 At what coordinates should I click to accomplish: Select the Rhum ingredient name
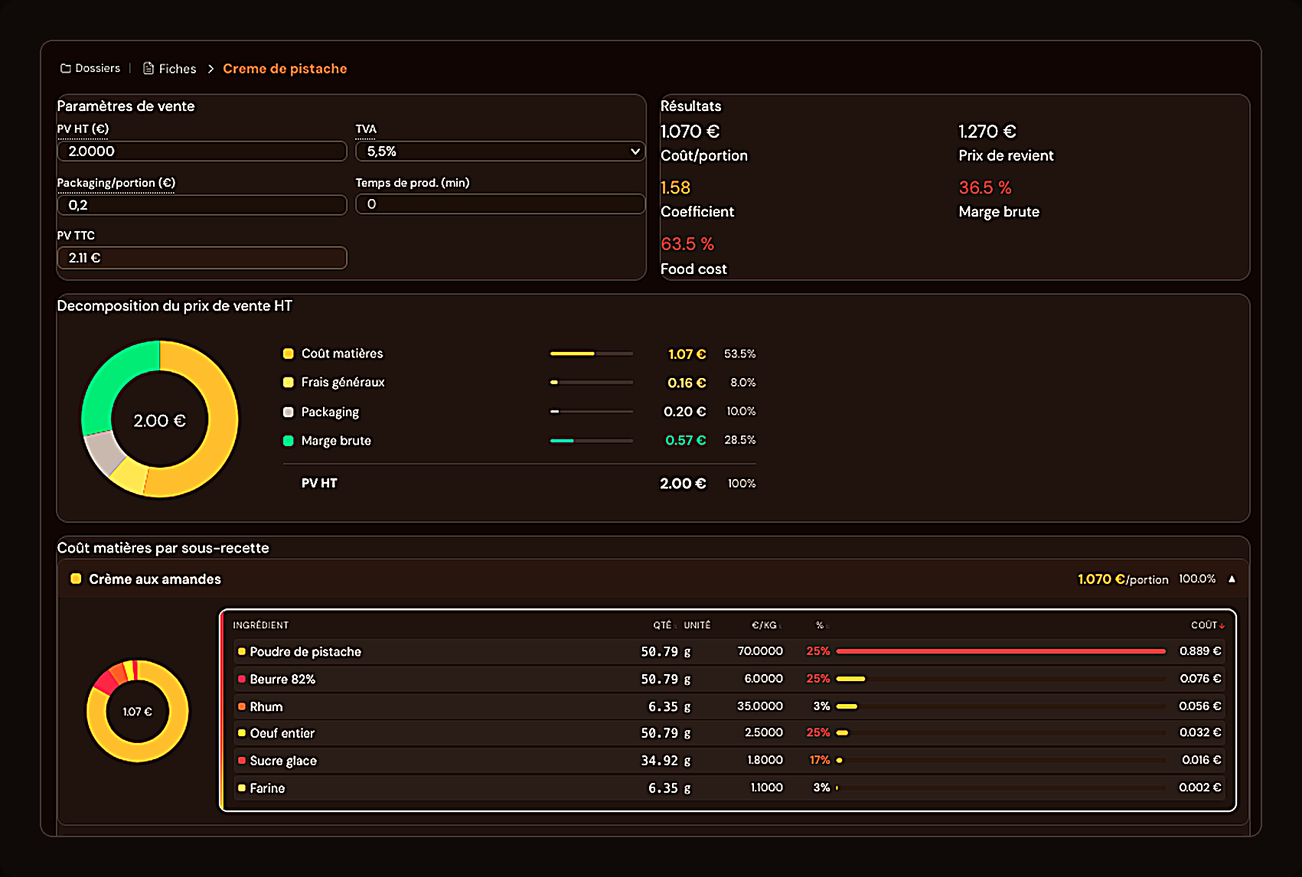(266, 707)
